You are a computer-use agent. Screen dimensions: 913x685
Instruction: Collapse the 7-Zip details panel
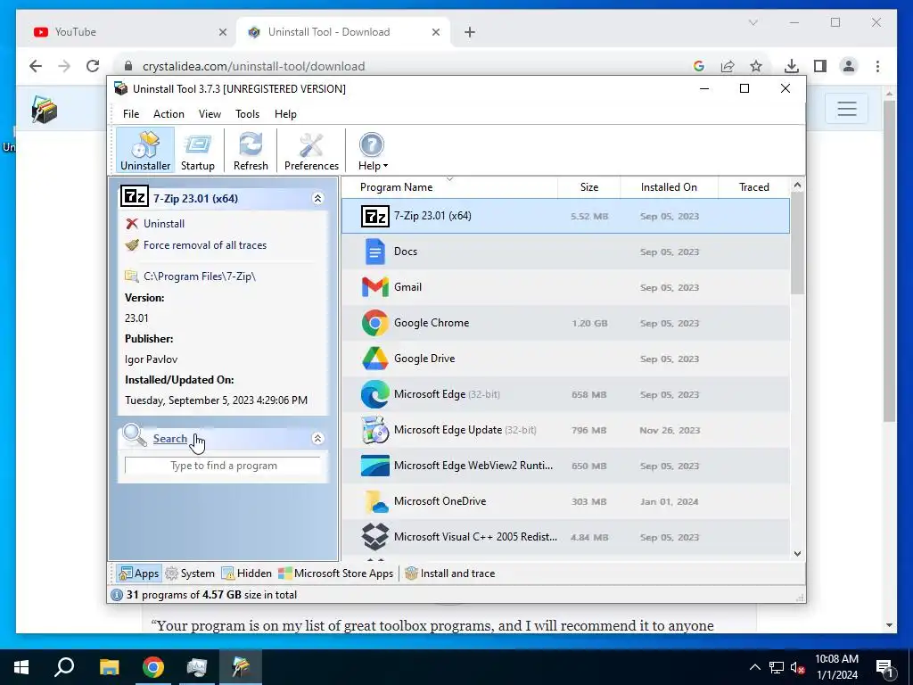(x=317, y=199)
